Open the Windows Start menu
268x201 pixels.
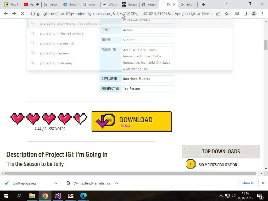click(6, 196)
